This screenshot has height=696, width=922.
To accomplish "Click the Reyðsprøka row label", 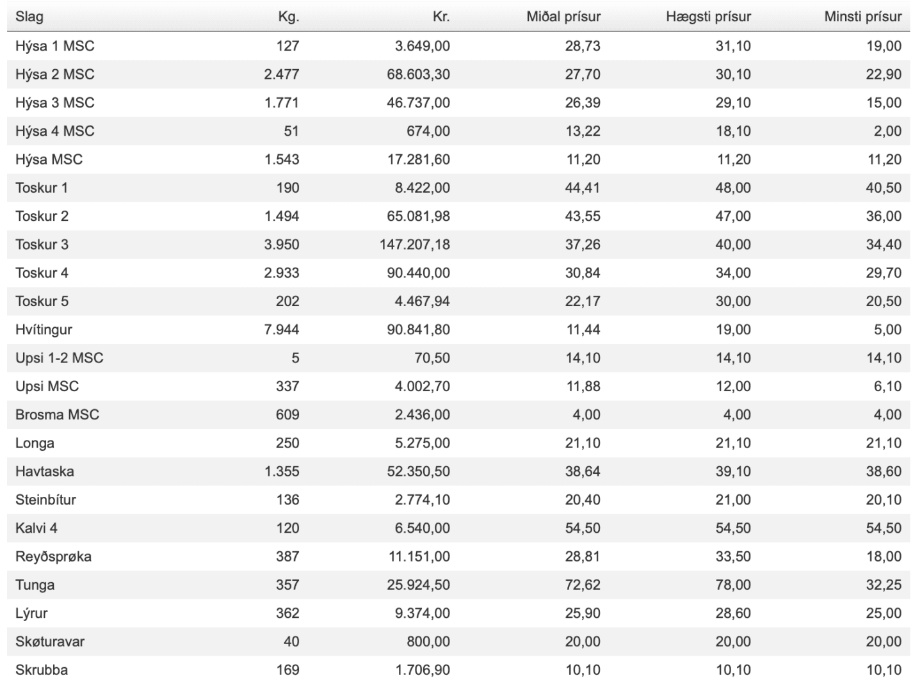I will [x=53, y=556].
